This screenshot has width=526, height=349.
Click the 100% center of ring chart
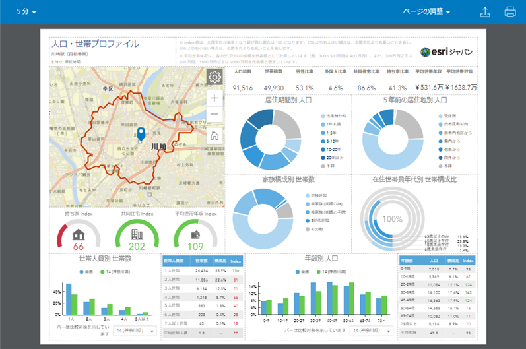[x=393, y=219]
